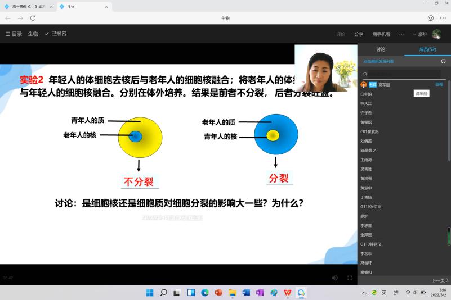Open WPS Office from the taskbar
The width and height of the screenshot is (451, 300).
point(288,293)
